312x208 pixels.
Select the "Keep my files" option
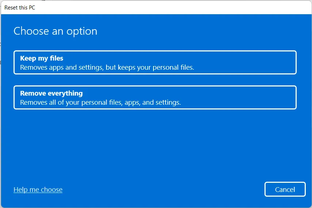point(155,62)
